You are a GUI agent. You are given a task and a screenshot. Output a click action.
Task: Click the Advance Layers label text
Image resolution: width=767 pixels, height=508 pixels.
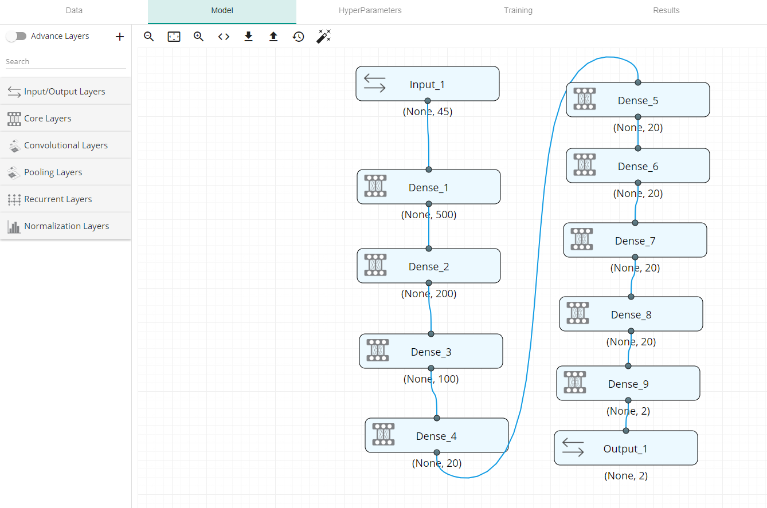[60, 36]
